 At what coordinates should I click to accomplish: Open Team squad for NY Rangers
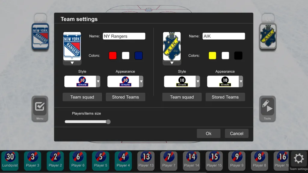coord(82,97)
